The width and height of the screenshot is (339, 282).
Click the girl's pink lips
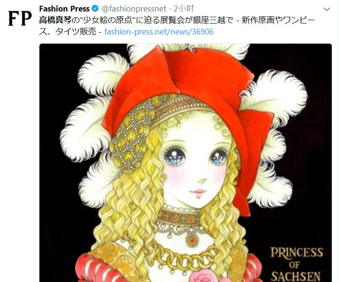198,192
